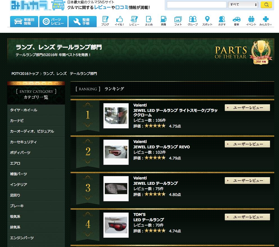Screen dimensions: 279x247
Task: Click JEWEL LED テールランプ REVO title
Action: pyautogui.click(x=162, y=147)
